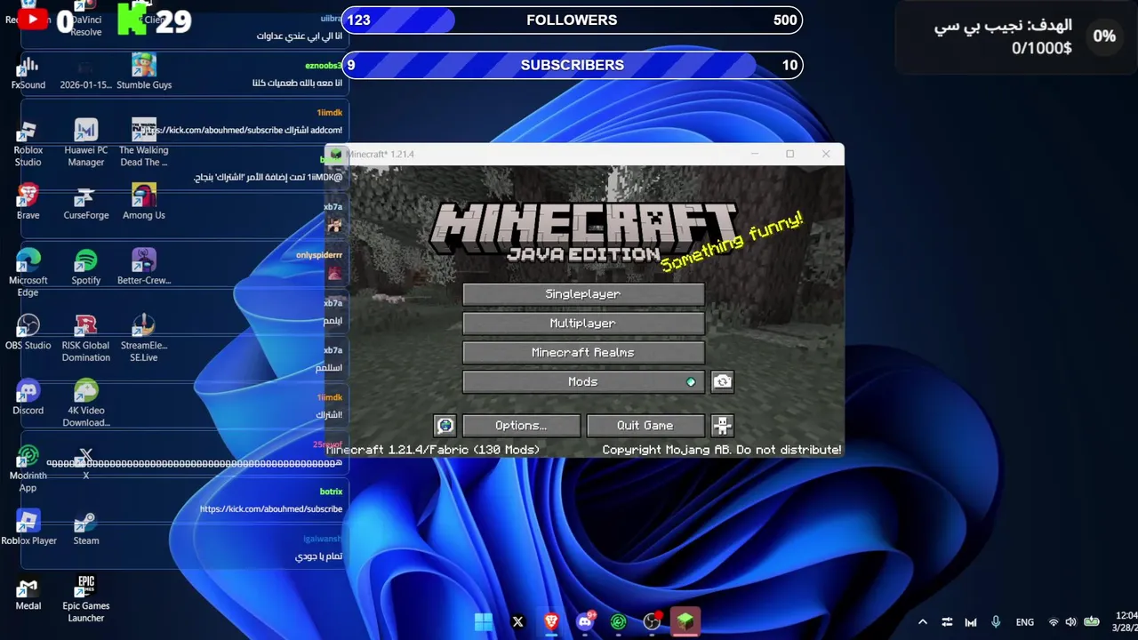Click the Minecraft 1.21.4/Fabric version text

(433, 450)
